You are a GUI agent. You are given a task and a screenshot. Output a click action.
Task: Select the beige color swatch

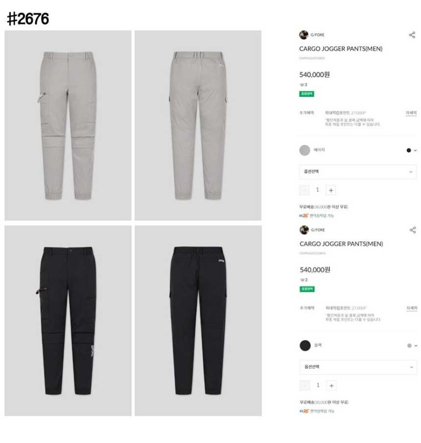(x=305, y=150)
